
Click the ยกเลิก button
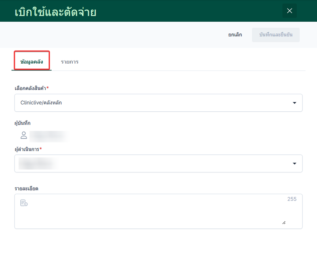coord(235,35)
